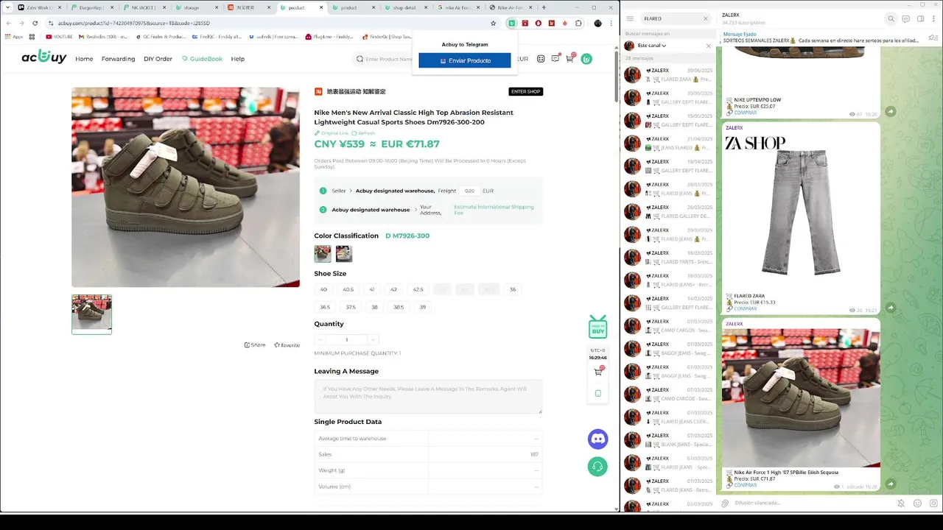
Task: Select shoe size 39
Action: (423, 307)
